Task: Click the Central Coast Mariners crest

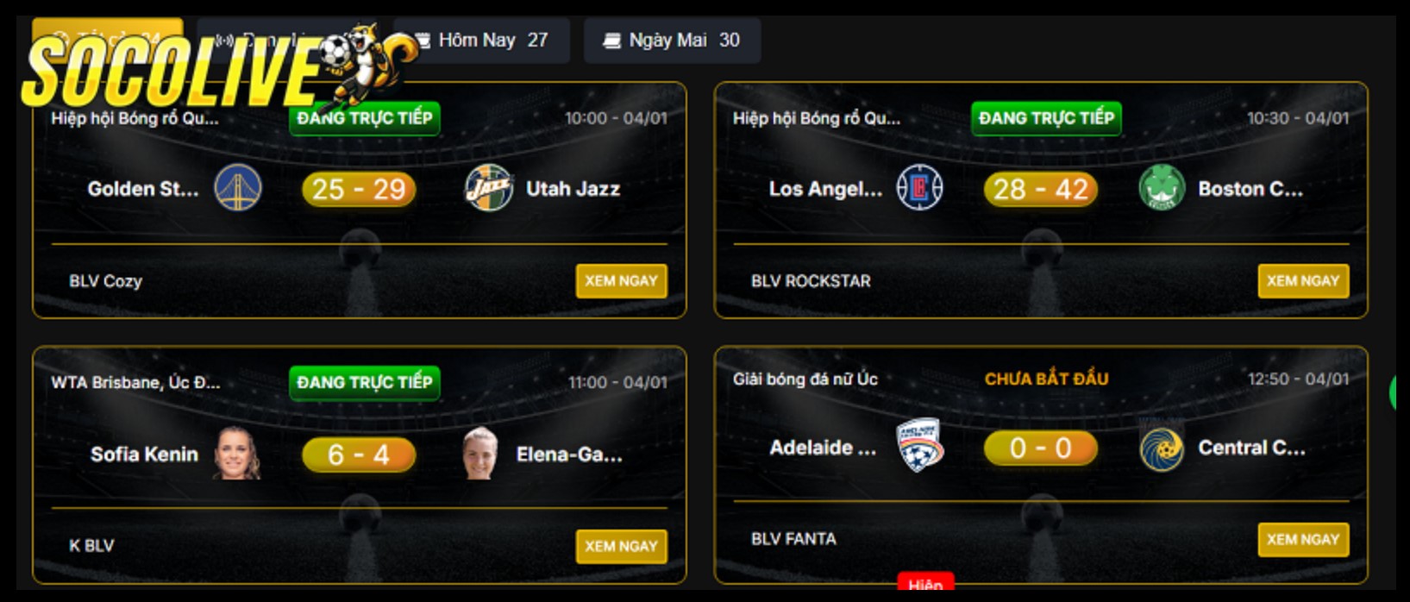Action: click(x=1162, y=447)
